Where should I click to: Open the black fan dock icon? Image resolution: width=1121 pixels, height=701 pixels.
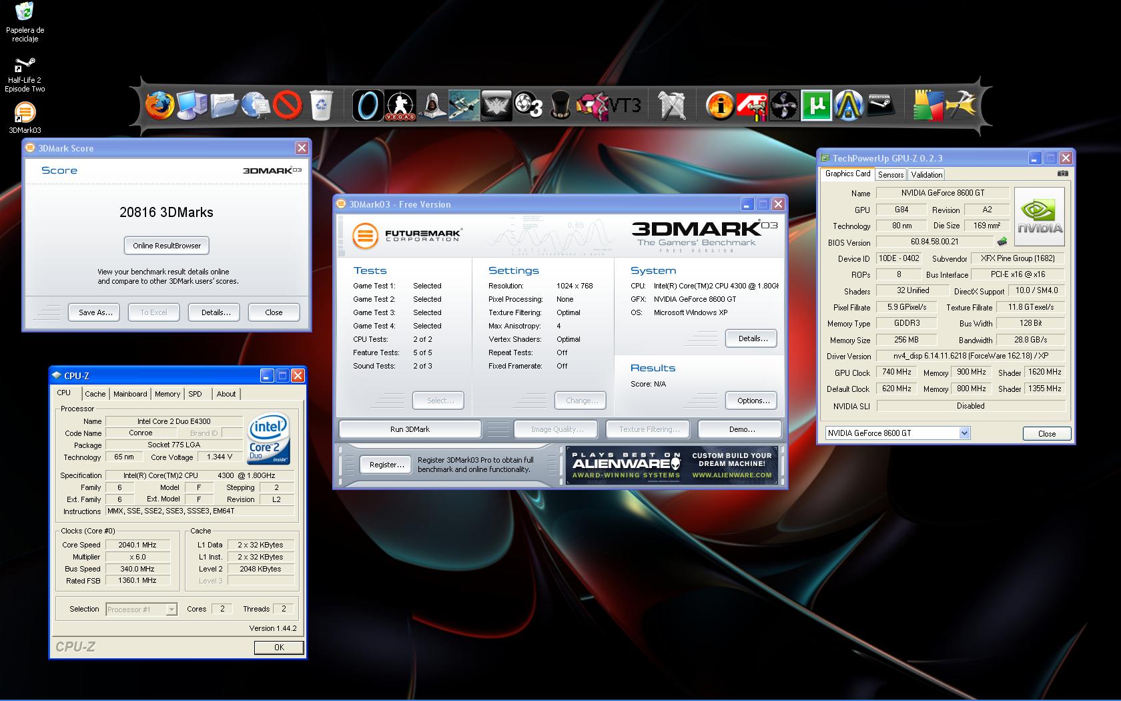tap(784, 105)
